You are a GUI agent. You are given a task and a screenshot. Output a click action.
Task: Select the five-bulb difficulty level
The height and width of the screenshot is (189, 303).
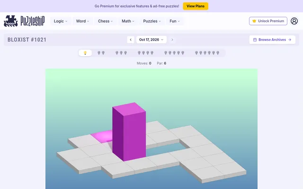pos(174,53)
